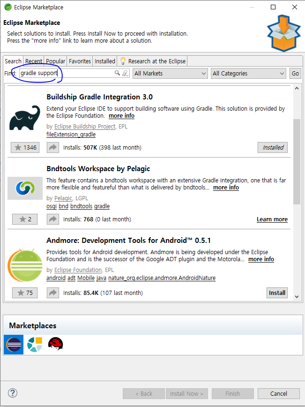Click the Bndtools Workspace logo thumbnail
Image resolution: width=305 pixels, height=407 pixels.
coord(25,188)
